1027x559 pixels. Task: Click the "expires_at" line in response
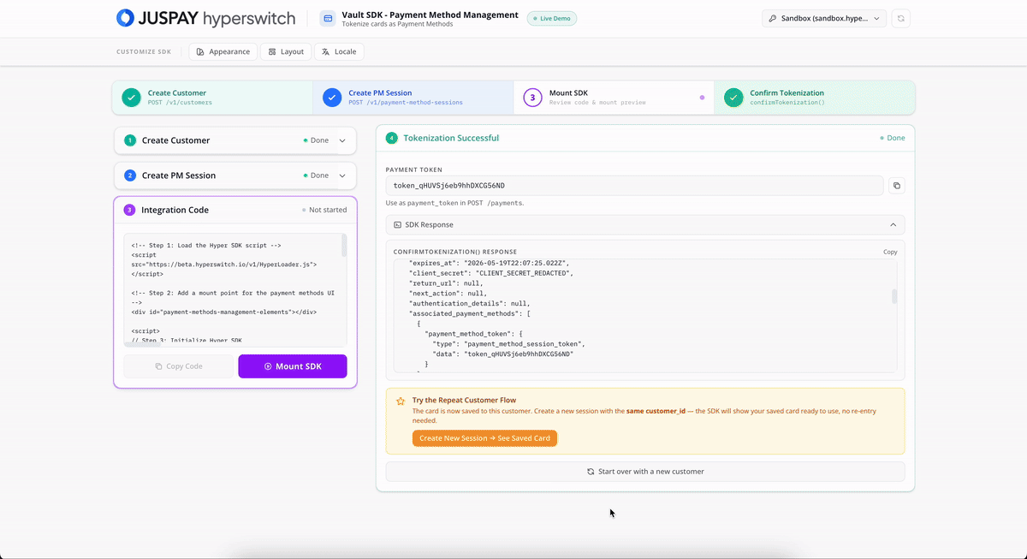coord(490,263)
